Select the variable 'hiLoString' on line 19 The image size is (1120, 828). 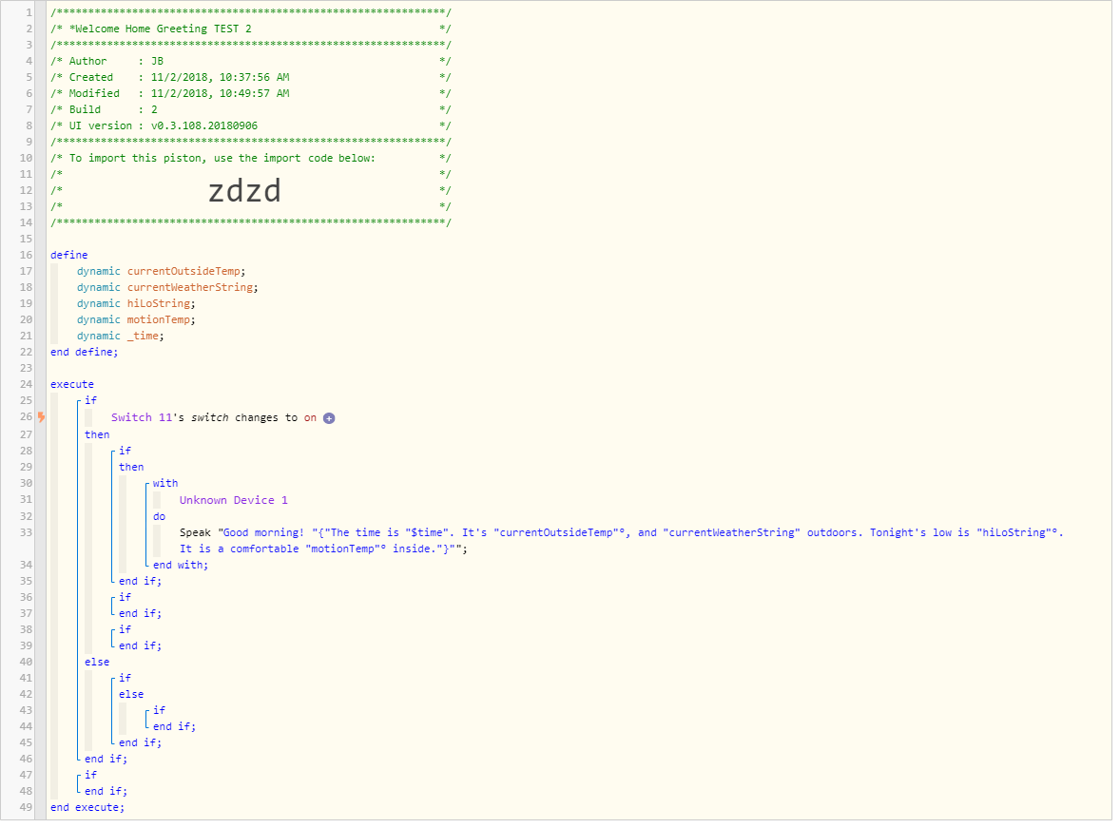click(160, 305)
